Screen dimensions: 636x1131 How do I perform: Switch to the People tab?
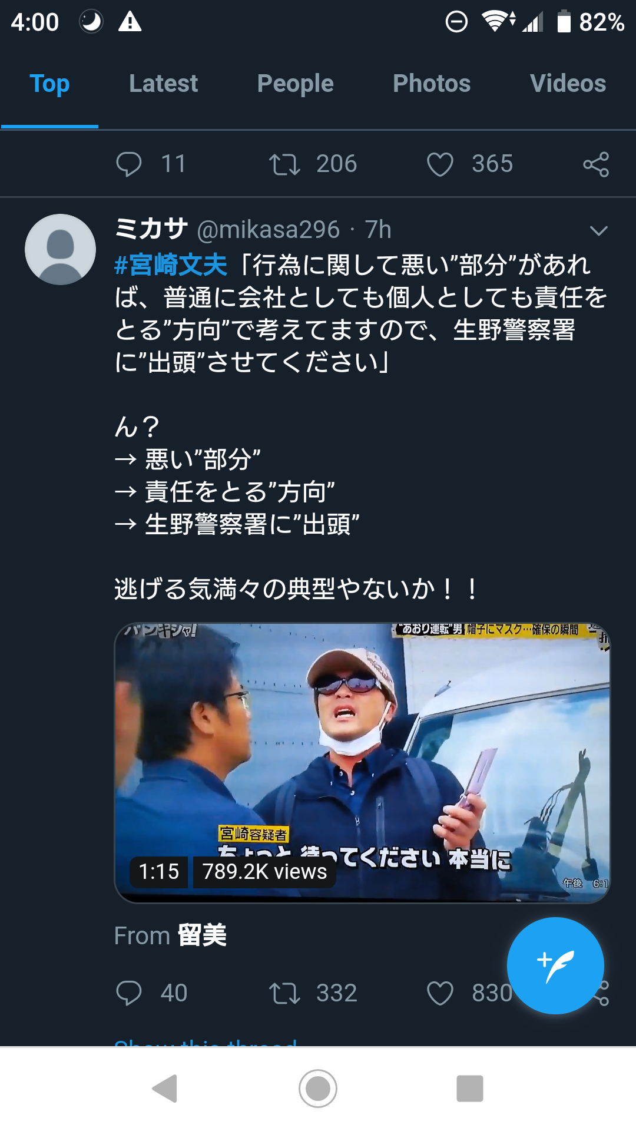[x=295, y=84]
